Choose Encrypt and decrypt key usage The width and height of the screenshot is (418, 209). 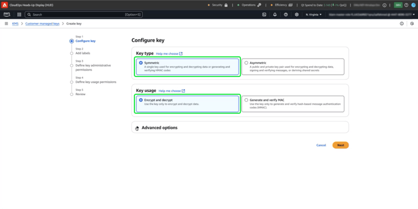[187, 104]
